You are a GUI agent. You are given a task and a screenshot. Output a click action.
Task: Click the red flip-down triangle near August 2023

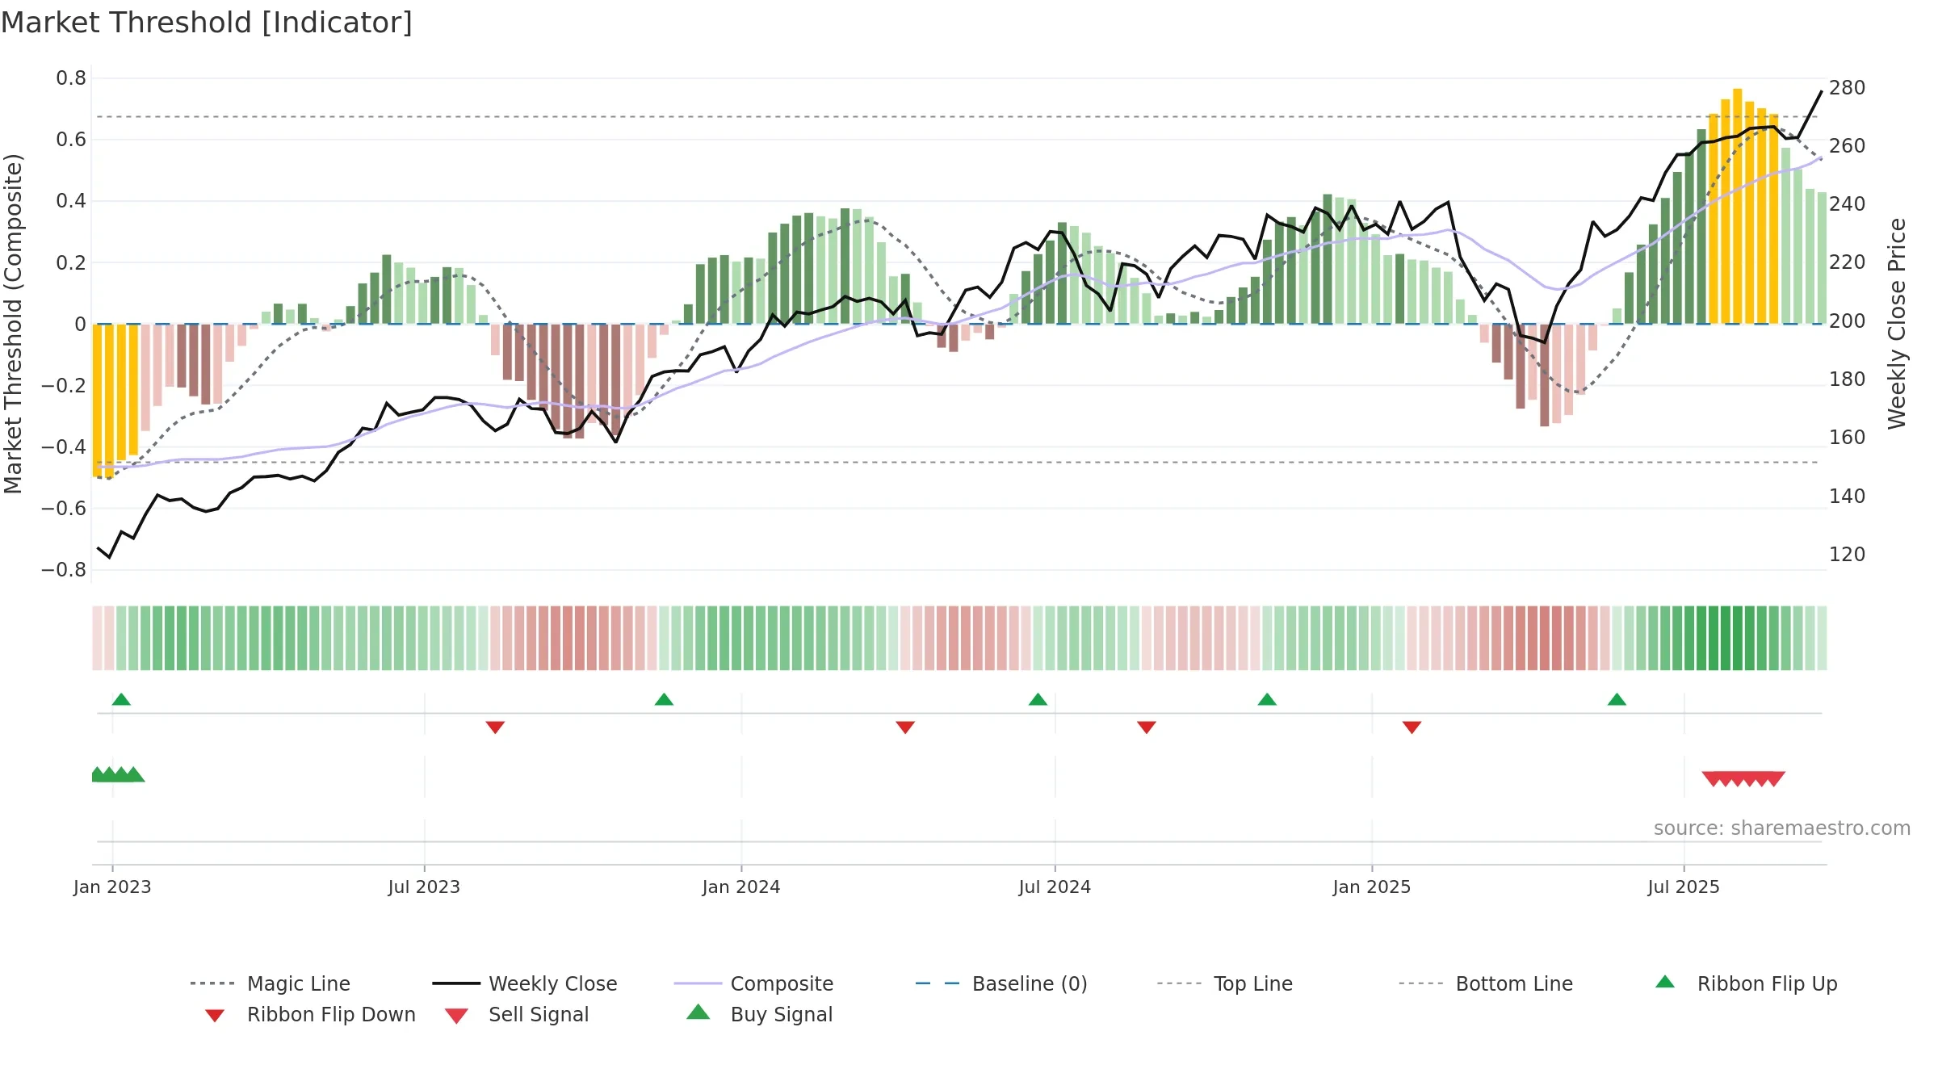pyautogui.click(x=495, y=727)
